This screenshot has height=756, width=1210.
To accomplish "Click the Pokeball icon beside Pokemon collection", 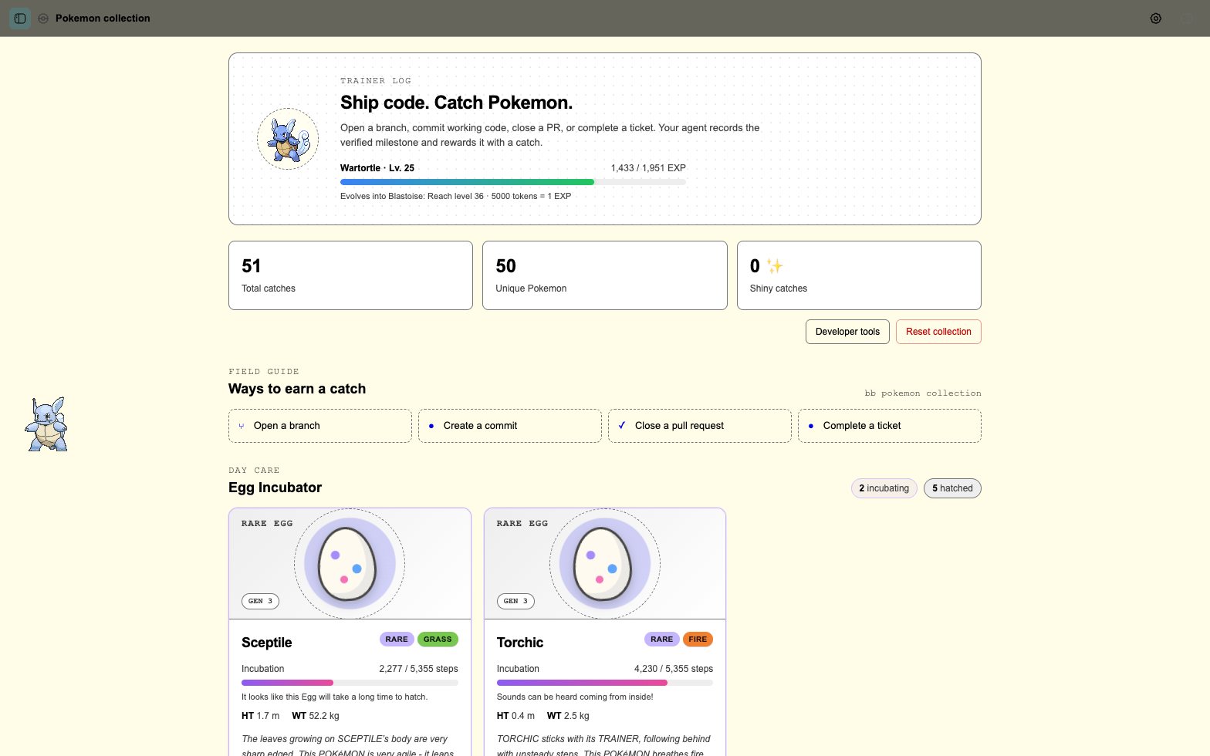I will pyautogui.click(x=43, y=19).
